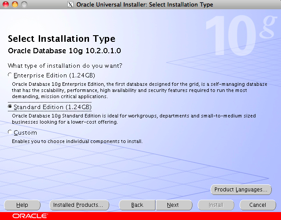Minimize the installer with yellow window button
281x220 pixels.
click(x=15, y=5)
